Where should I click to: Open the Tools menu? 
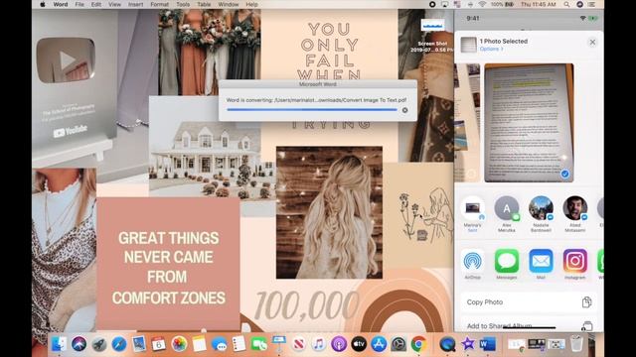pos(183,4)
